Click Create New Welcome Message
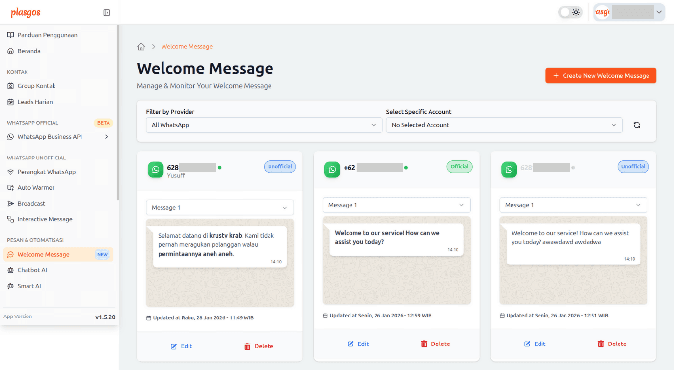Screen dimensions: 674x370 click(600, 76)
